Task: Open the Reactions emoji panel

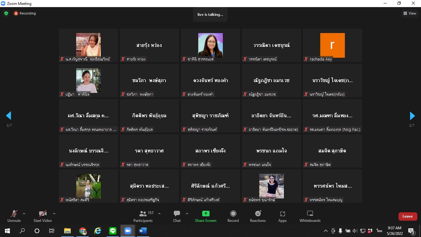Action: [258, 214]
